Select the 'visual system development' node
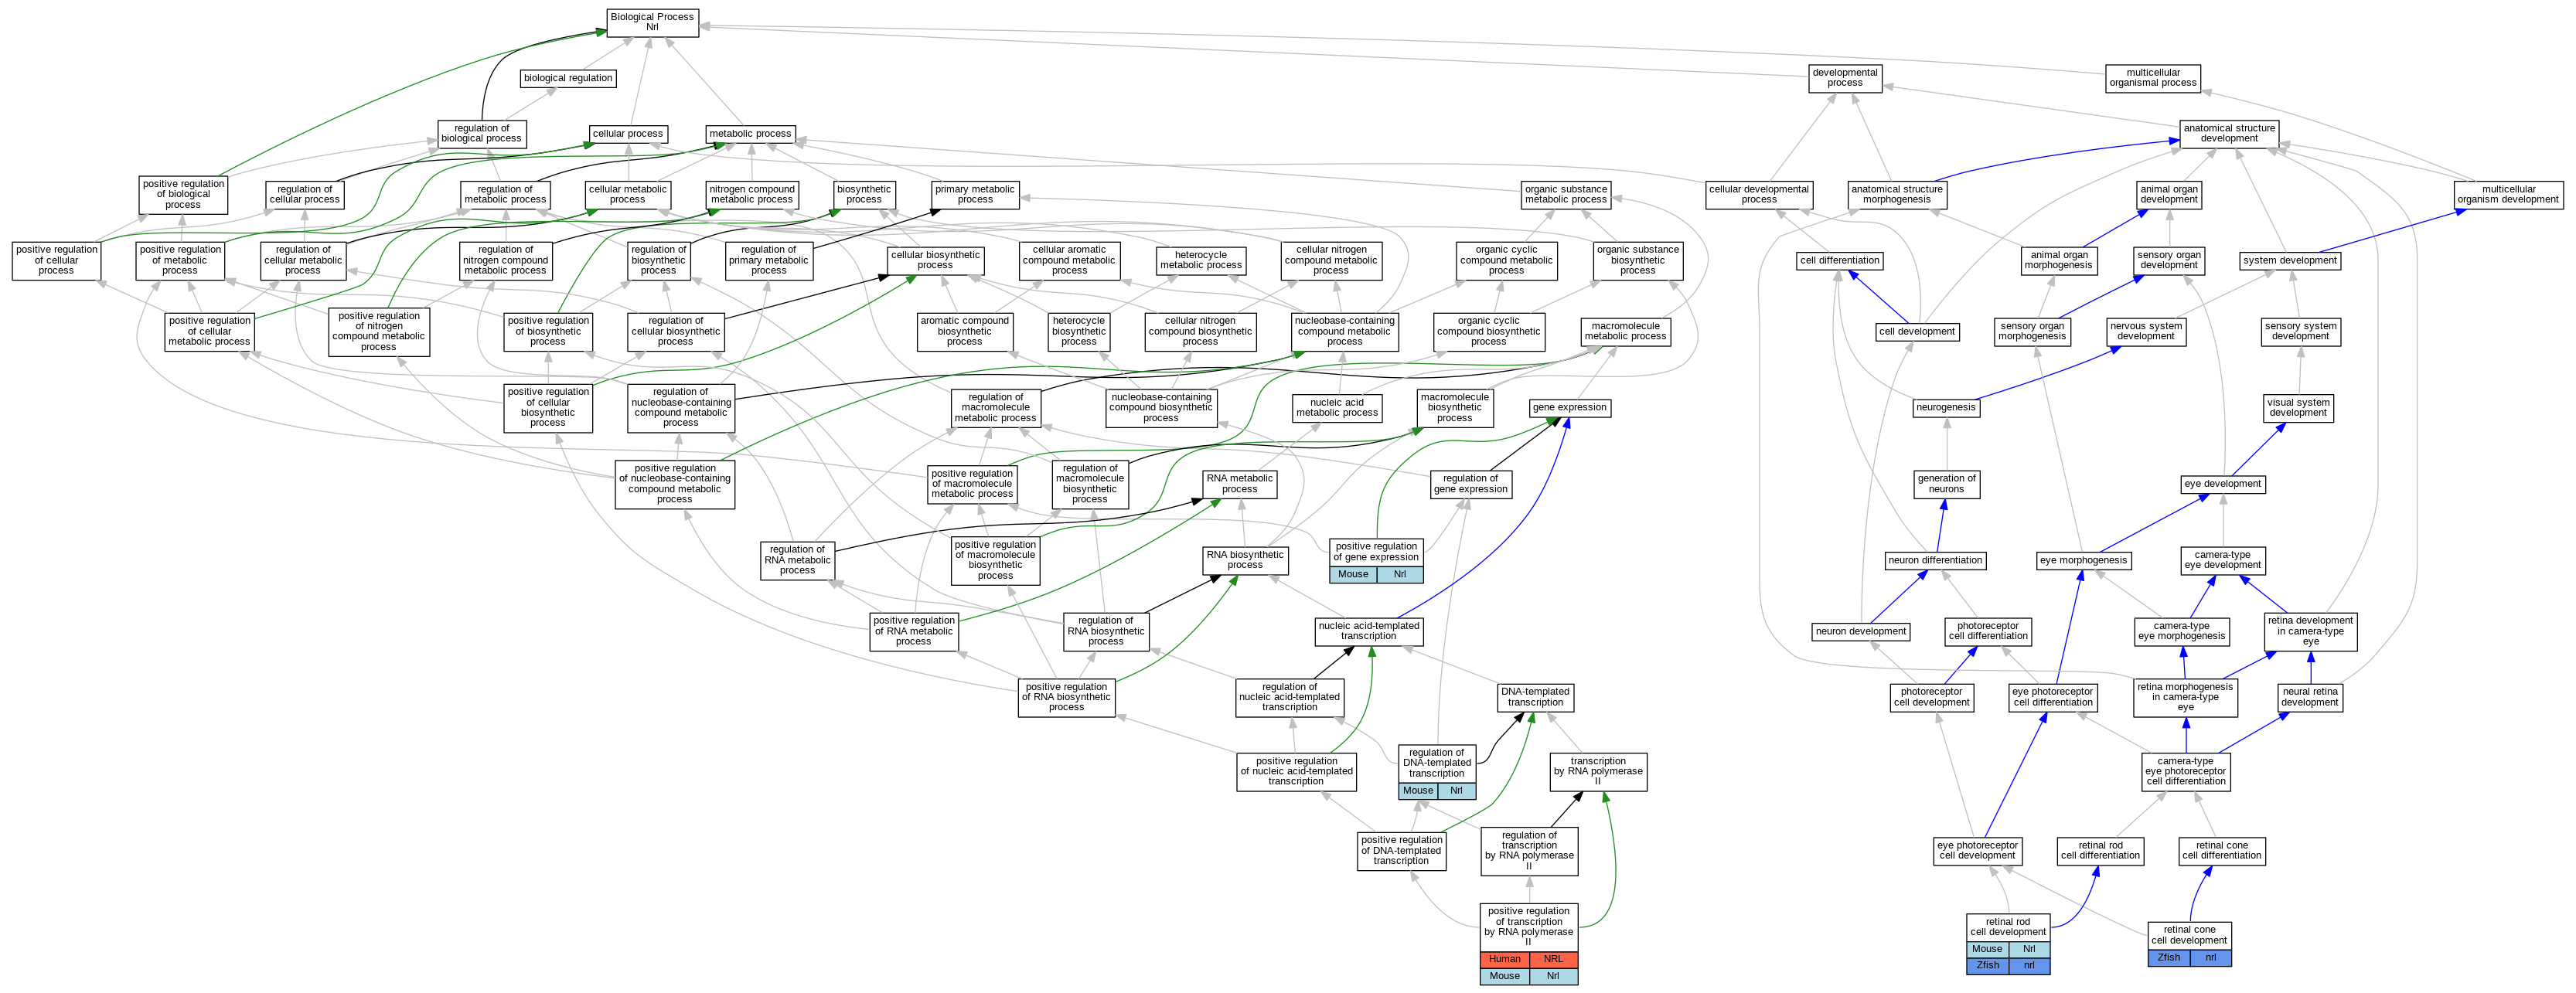The width and height of the screenshot is (2576, 993). point(2298,408)
